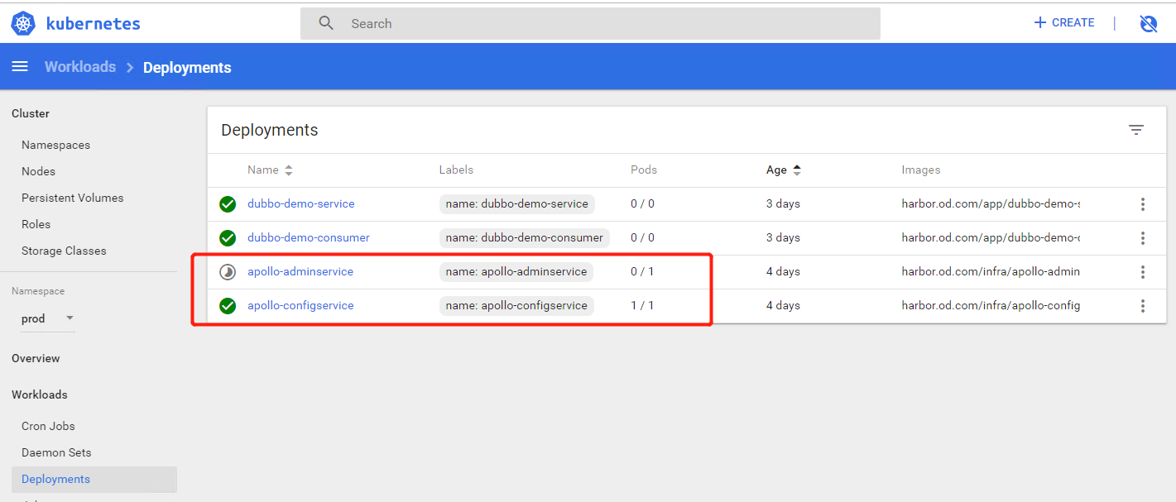Open actions menu for apollo-adminservice
1176x502 pixels.
1143,272
